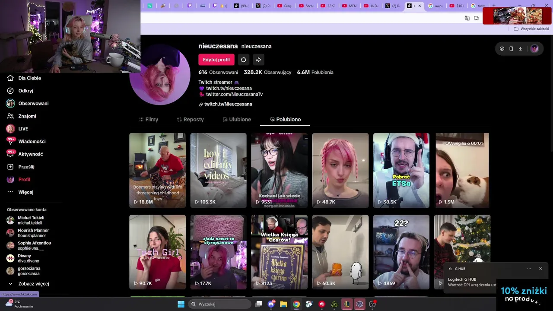Open G HUB notification options menu
The image size is (553, 311).
[529, 269]
